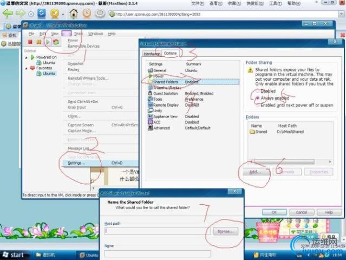The image size is (346, 260).
Task: Open the Help menu in VMware
Action: 112,34
